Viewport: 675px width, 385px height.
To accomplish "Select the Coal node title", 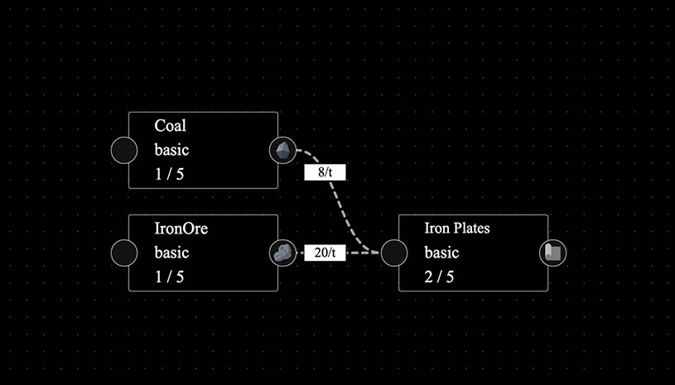I will 171,126.
